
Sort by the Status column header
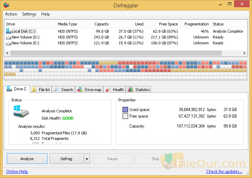click(229, 24)
